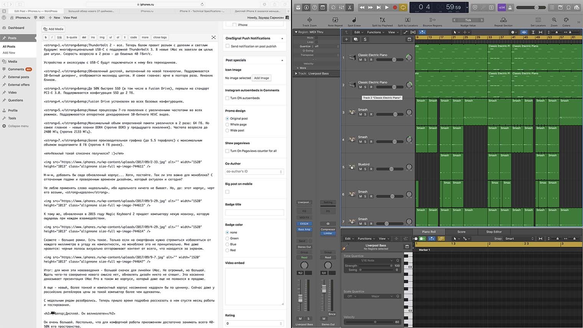Image resolution: width=583 pixels, height=328 pixels.
Task: Expand the Track: Liverpool Bass inspector section
Action: [296, 73]
